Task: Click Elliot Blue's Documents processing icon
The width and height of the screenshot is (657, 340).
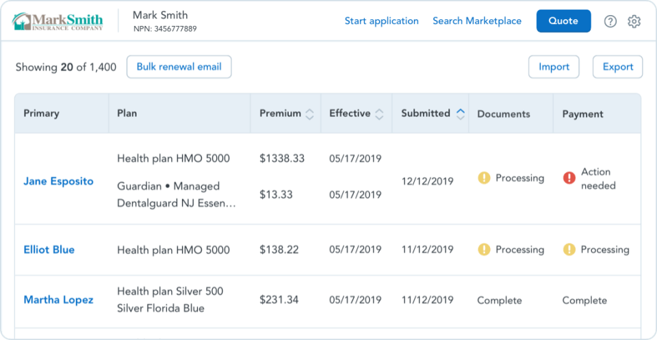Action: coord(484,250)
